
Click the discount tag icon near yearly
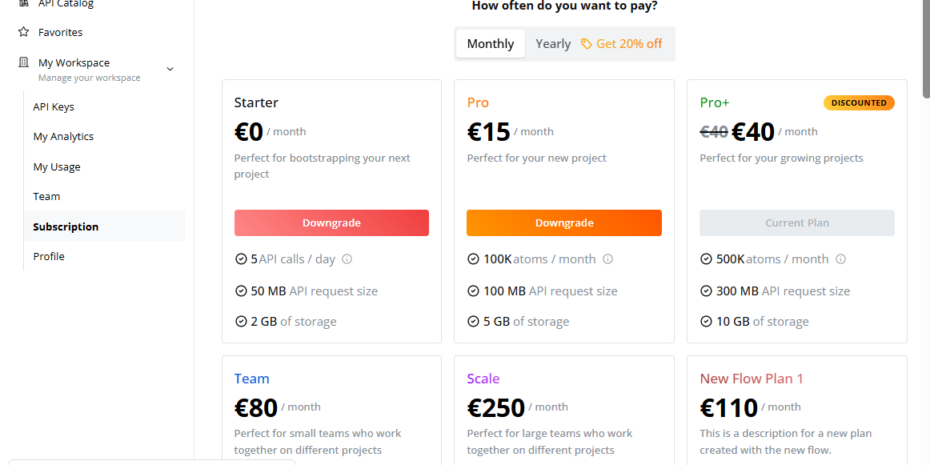click(x=587, y=44)
